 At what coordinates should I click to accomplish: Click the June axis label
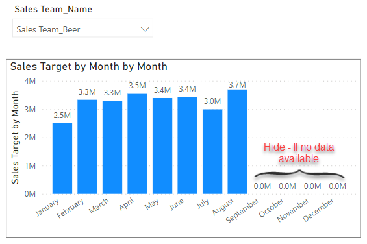point(177,204)
